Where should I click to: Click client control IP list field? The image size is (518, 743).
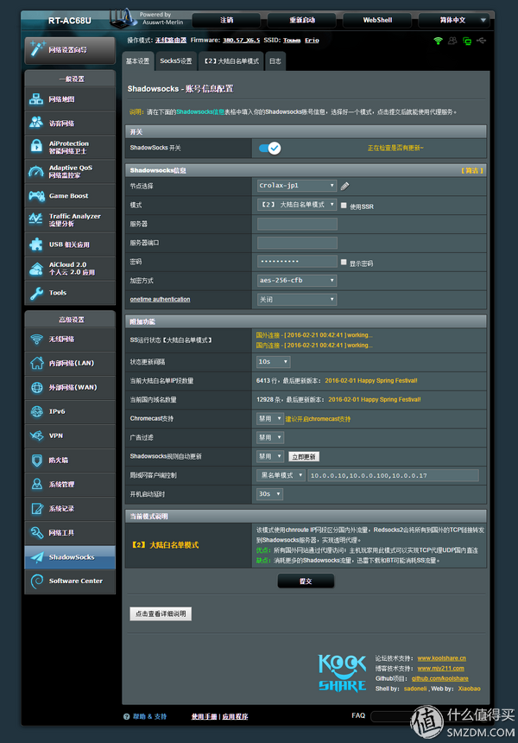tap(393, 475)
